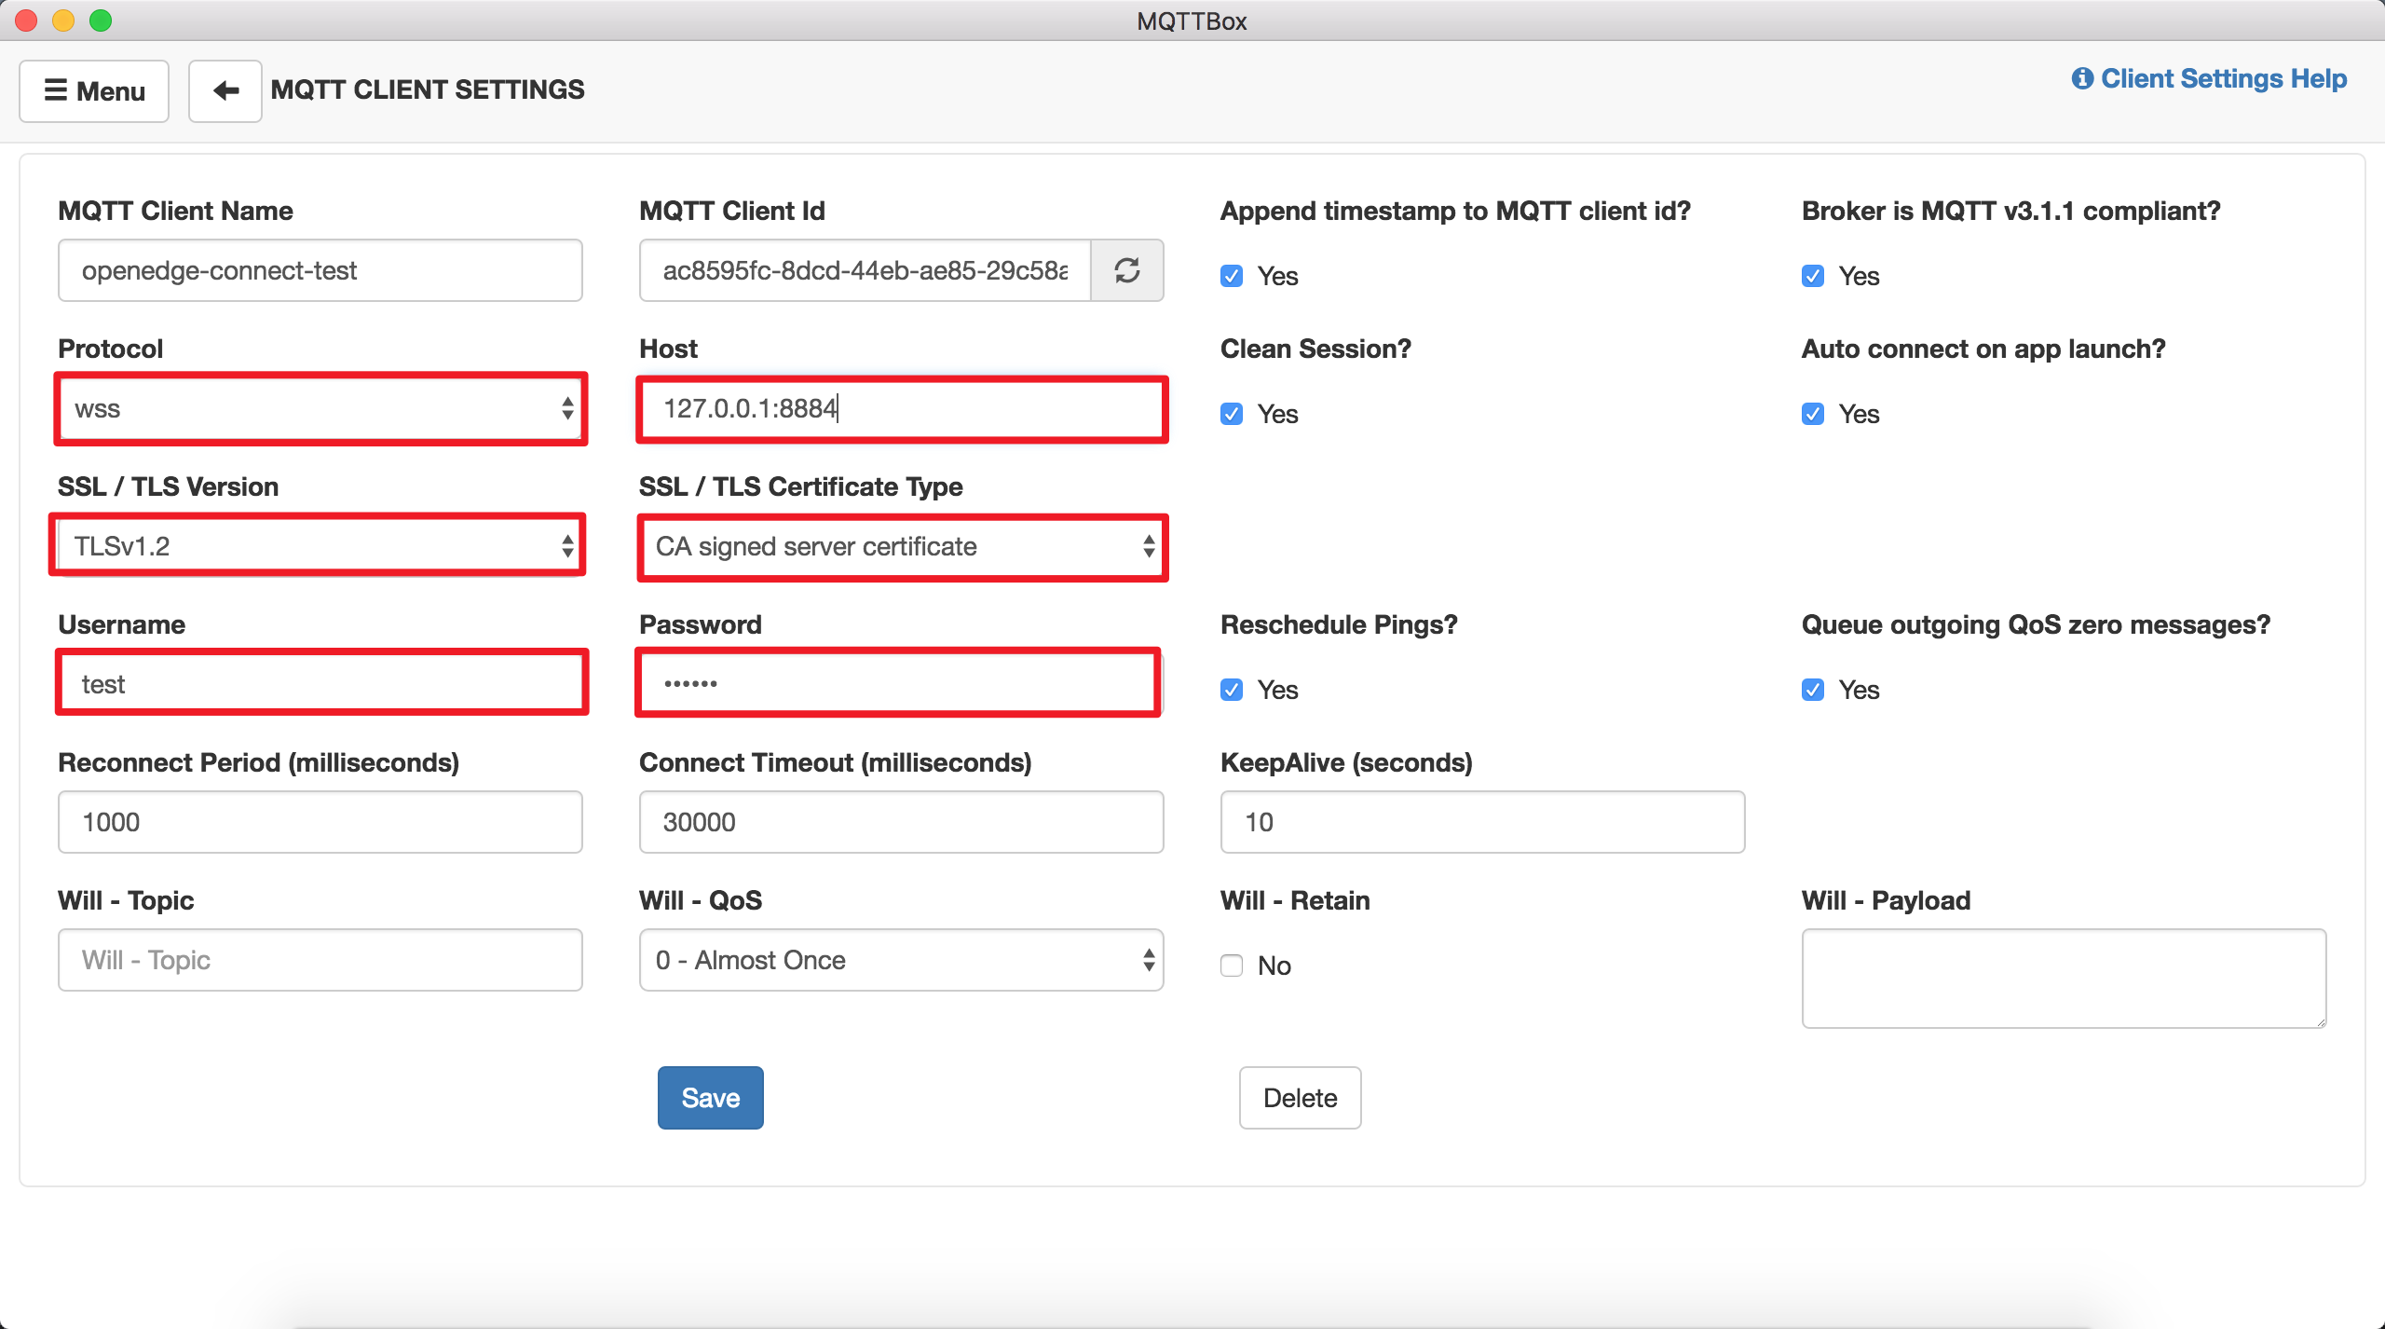Click the Delete button
This screenshot has width=2385, height=1329.
[1300, 1098]
